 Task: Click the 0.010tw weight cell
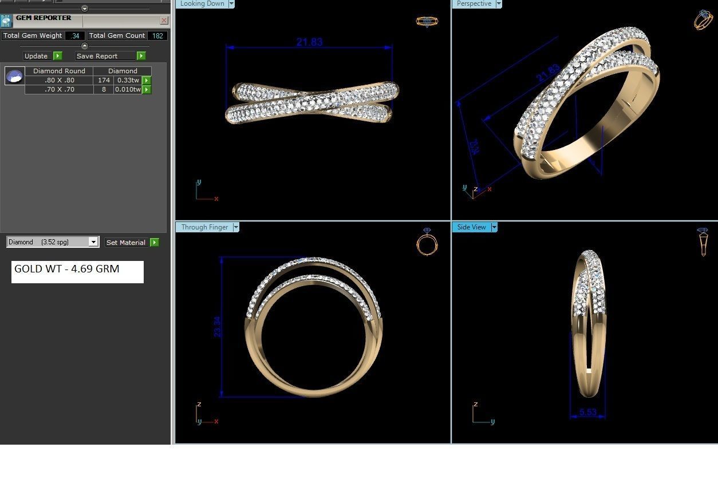click(x=128, y=89)
